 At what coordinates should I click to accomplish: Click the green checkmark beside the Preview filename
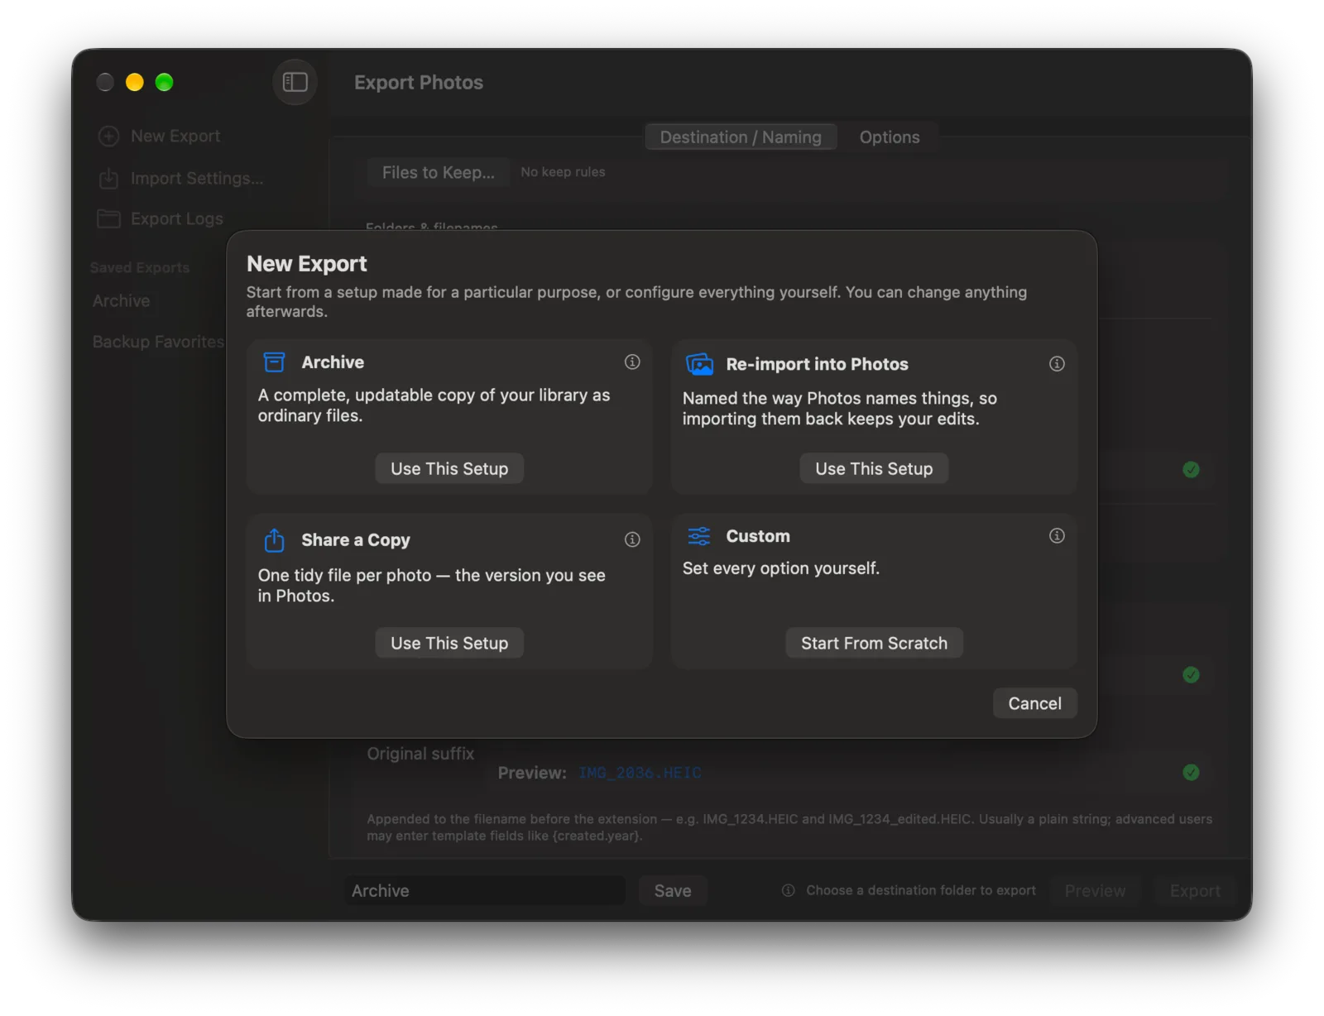pos(1191,772)
